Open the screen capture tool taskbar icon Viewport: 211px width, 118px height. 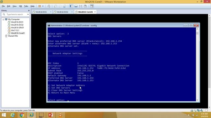pyautogui.click(x=41, y=115)
